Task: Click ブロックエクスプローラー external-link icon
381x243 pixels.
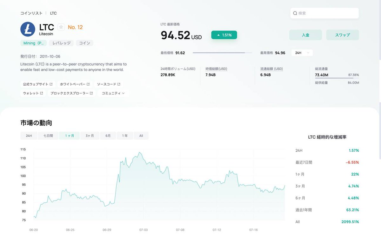Action: tap(91, 93)
